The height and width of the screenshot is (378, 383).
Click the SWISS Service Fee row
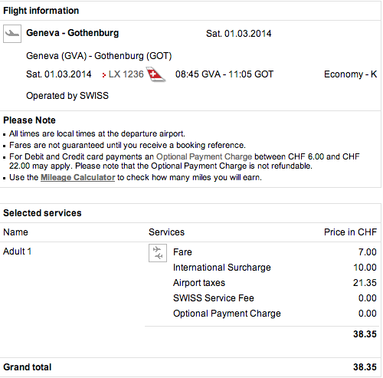275,298
